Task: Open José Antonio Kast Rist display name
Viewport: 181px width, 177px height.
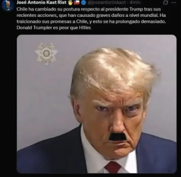Action: (41, 3)
